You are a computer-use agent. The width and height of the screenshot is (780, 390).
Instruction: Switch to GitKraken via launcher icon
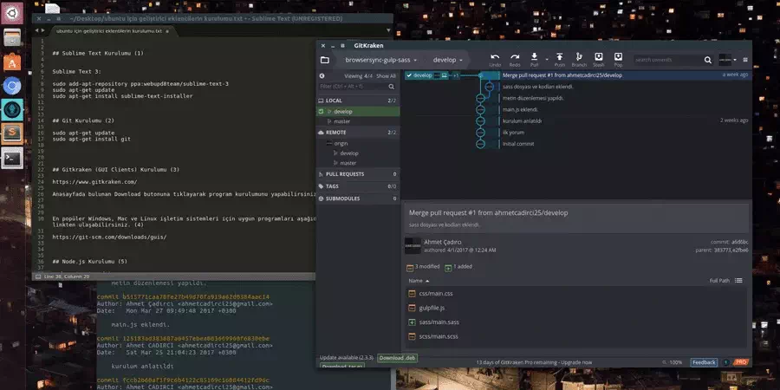click(x=12, y=110)
